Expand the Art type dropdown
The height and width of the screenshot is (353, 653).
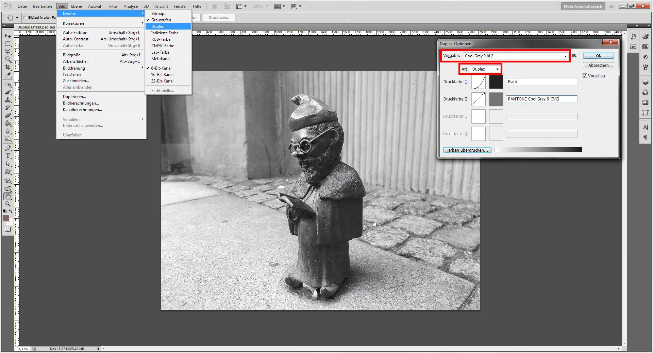coord(497,69)
